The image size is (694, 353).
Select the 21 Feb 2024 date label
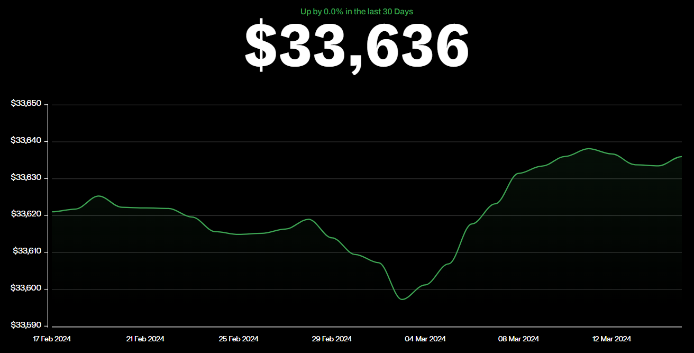click(x=145, y=339)
